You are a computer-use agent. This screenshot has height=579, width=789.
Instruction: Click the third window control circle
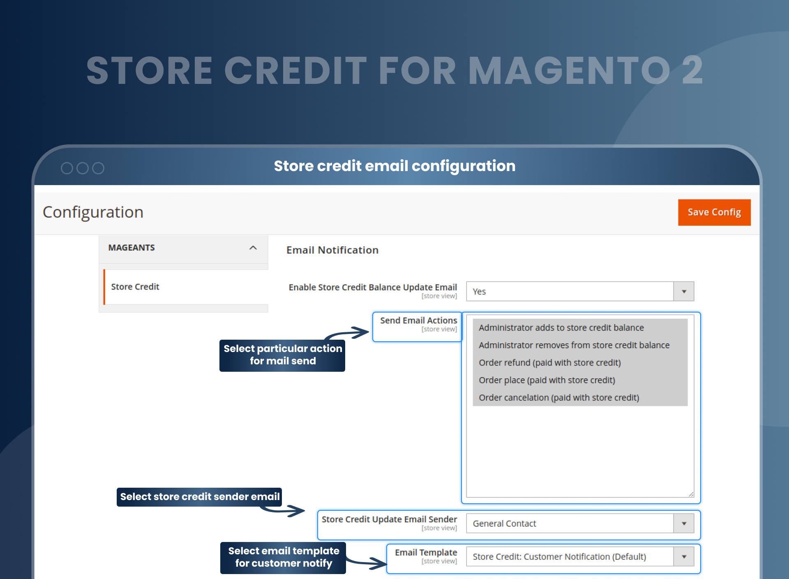coord(98,168)
